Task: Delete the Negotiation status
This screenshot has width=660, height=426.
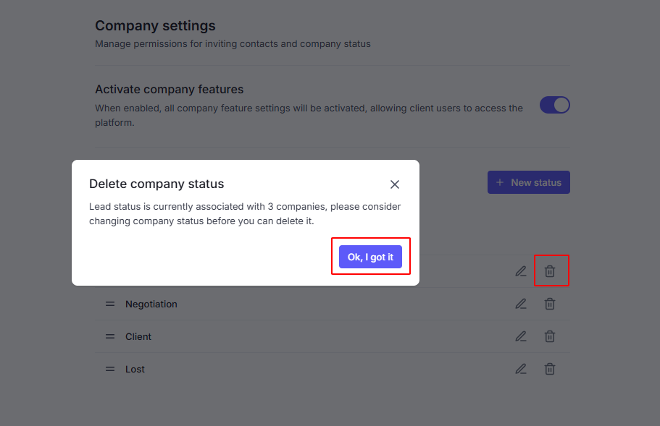Action: pyautogui.click(x=550, y=304)
